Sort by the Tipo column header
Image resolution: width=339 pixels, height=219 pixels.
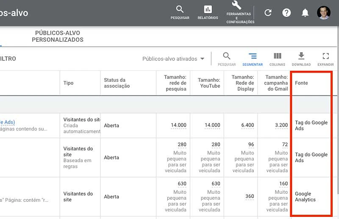pos(68,83)
